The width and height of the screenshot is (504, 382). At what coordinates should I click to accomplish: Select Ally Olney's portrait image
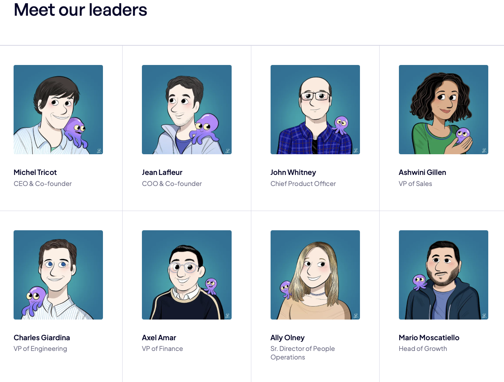315,275
